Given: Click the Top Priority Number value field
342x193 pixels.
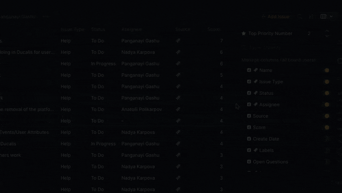Looking at the screenshot, I should 309,34.
